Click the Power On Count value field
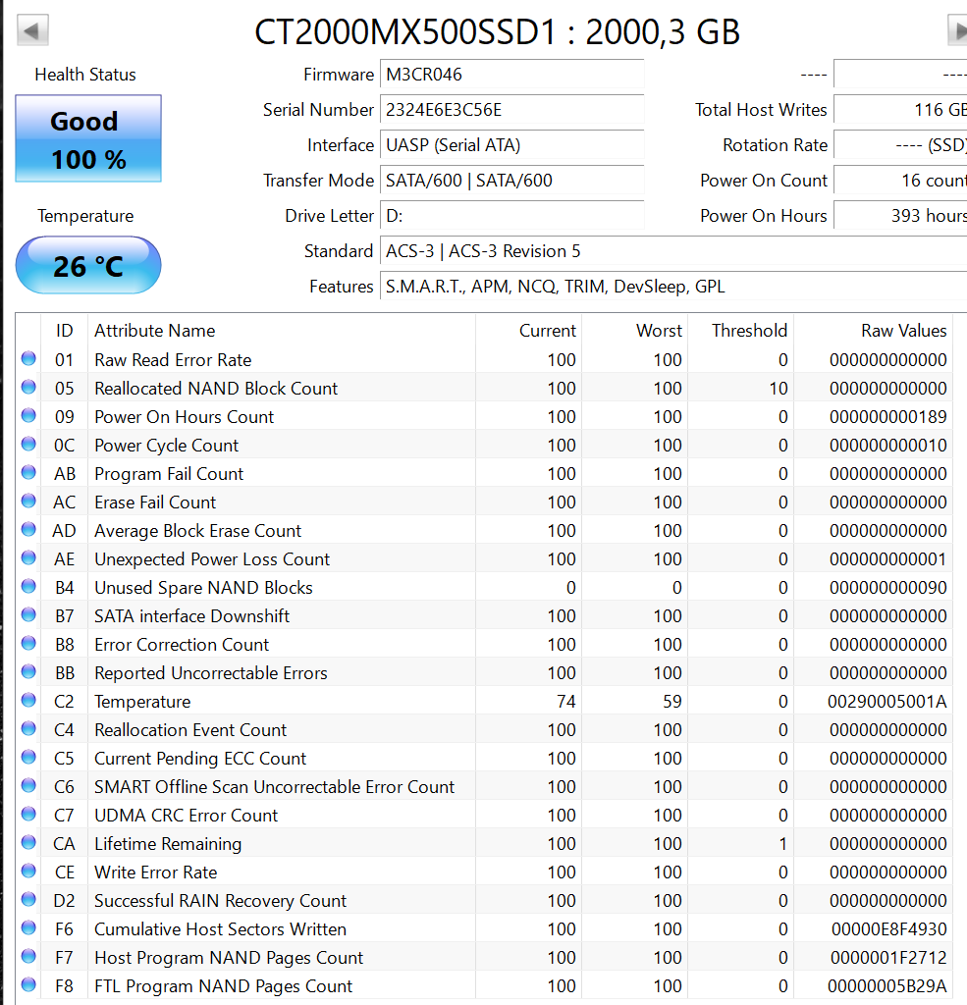 [900, 181]
